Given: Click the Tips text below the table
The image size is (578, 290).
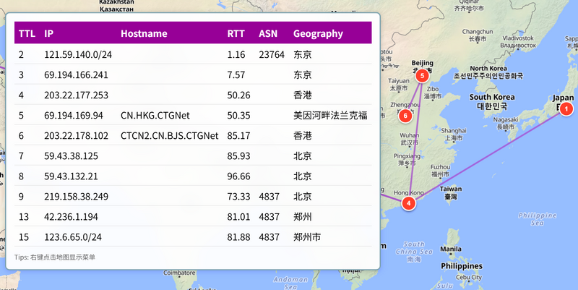Looking at the screenshot, I should coord(55,257).
